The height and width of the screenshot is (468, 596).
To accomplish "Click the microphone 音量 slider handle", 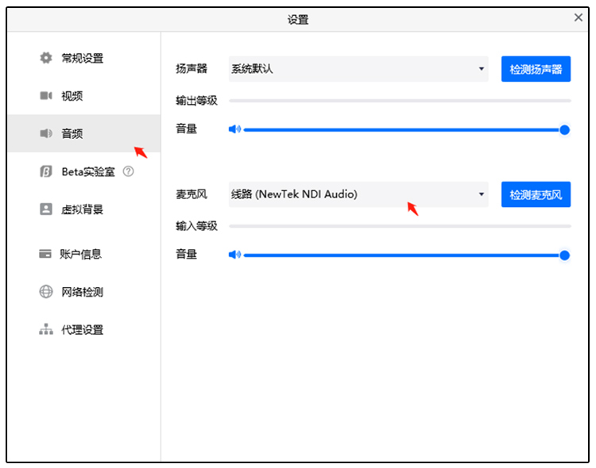I will (x=564, y=255).
